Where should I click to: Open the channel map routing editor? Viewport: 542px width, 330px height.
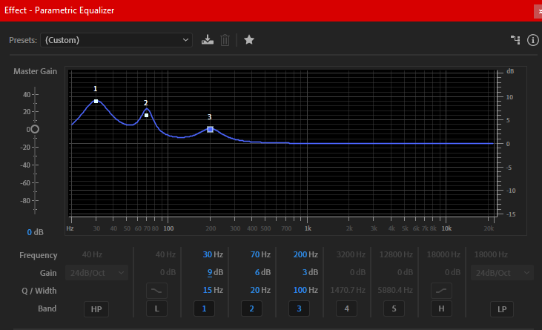(515, 40)
